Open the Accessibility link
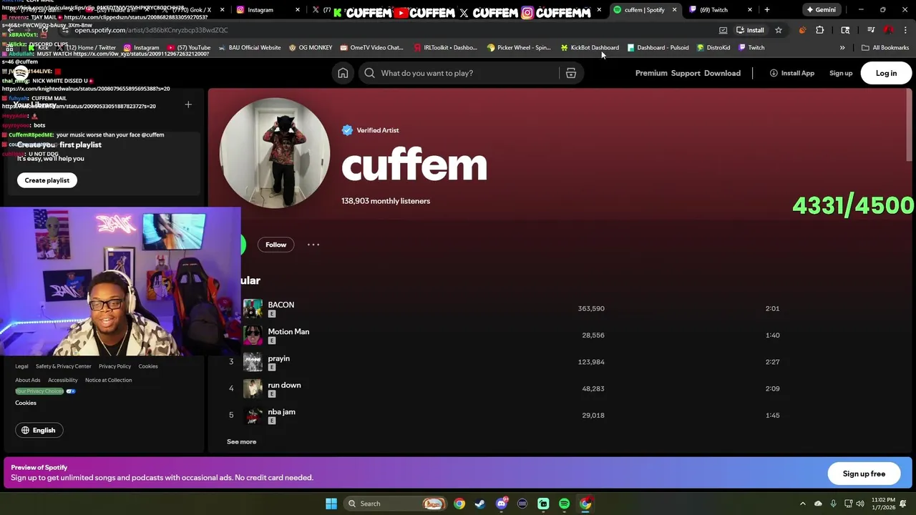Screen dimensions: 916x515 pyautogui.click(x=63, y=380)
